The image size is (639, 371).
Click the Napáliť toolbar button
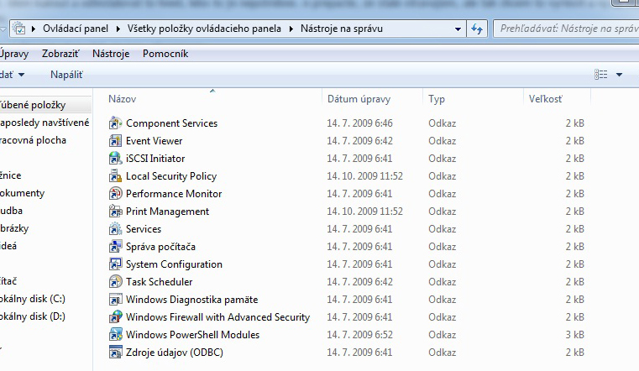tap(66, 75)
